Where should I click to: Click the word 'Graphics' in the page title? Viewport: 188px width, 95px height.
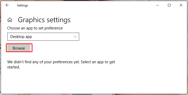[31, 20]
